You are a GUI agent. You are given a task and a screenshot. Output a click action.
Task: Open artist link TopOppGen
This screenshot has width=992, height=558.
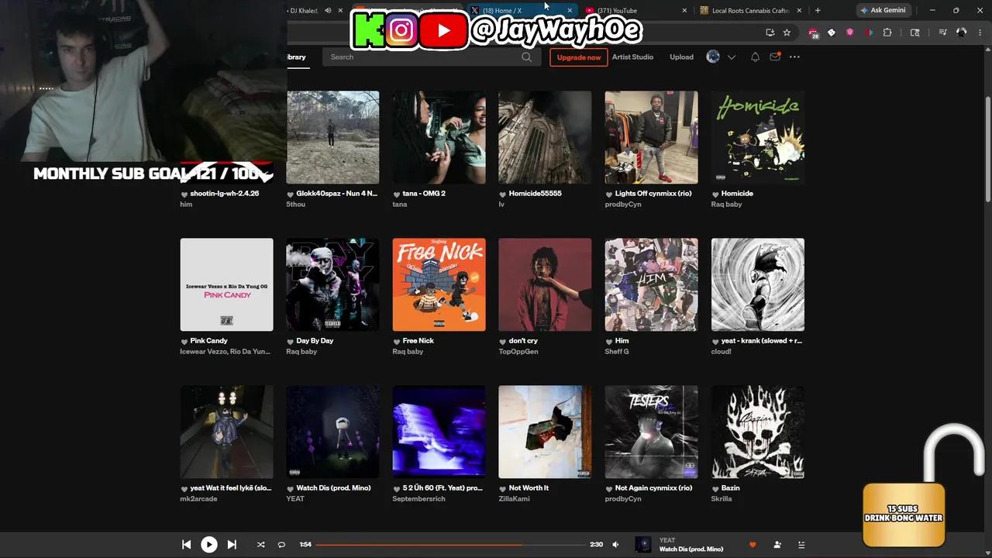(518, 352)
